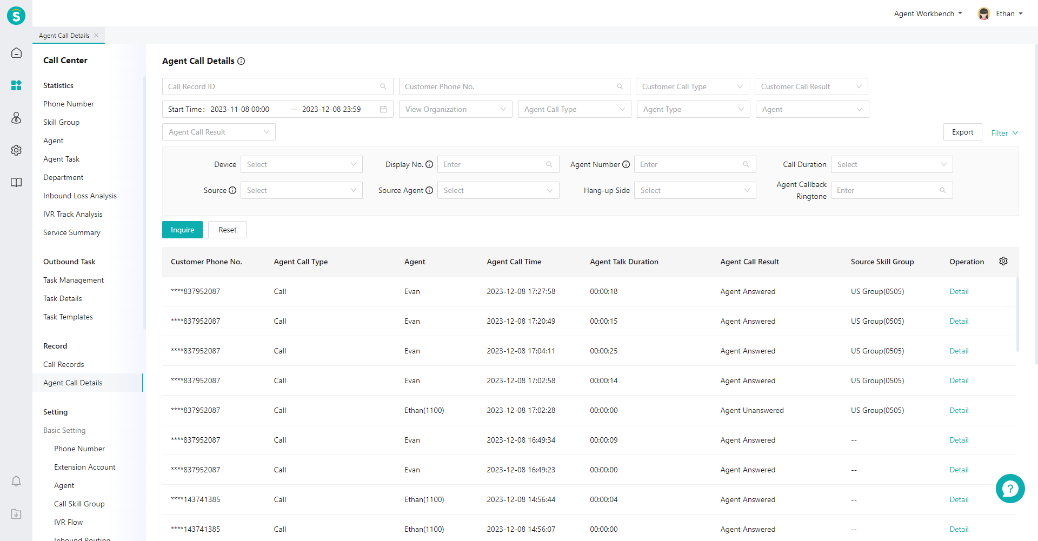This screenshot has width=1038, height=541.
Task: Click the Export button
Action: (x=963, y=132)
